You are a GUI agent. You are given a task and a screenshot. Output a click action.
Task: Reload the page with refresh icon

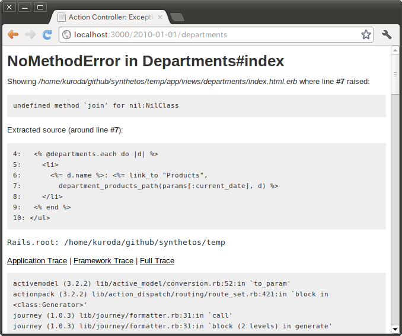[x=47, y=34]
